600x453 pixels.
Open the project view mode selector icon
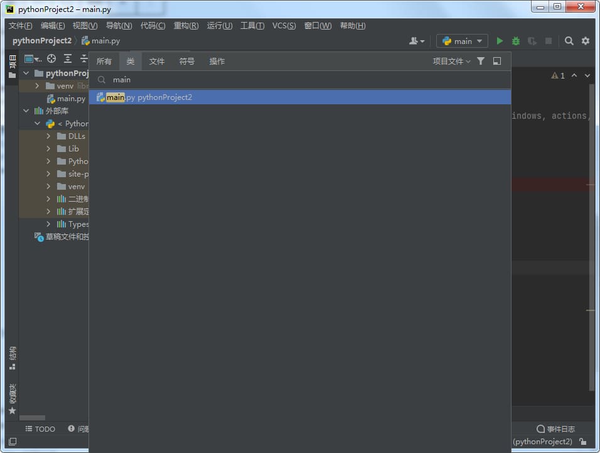coord(33,58)
